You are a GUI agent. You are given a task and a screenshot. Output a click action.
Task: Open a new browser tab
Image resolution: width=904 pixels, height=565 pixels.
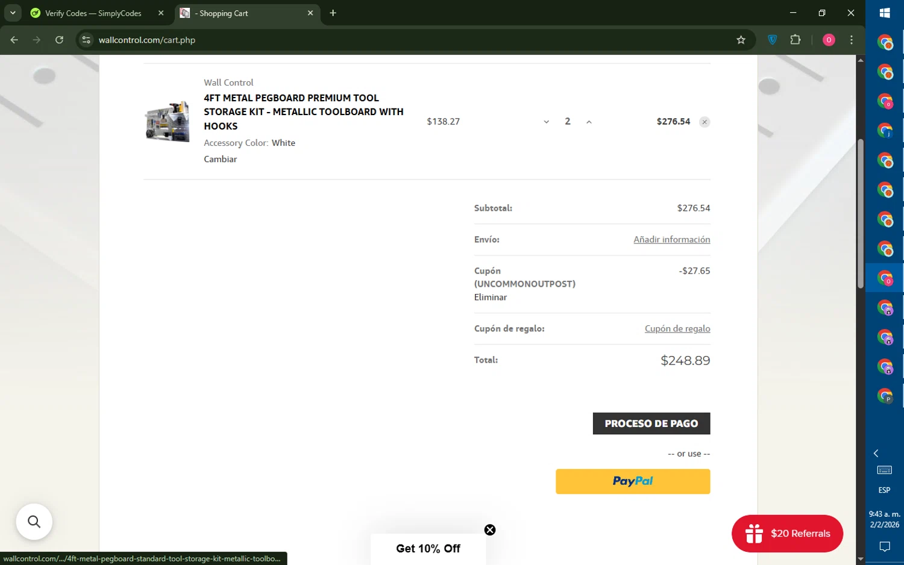coord(333,13)
